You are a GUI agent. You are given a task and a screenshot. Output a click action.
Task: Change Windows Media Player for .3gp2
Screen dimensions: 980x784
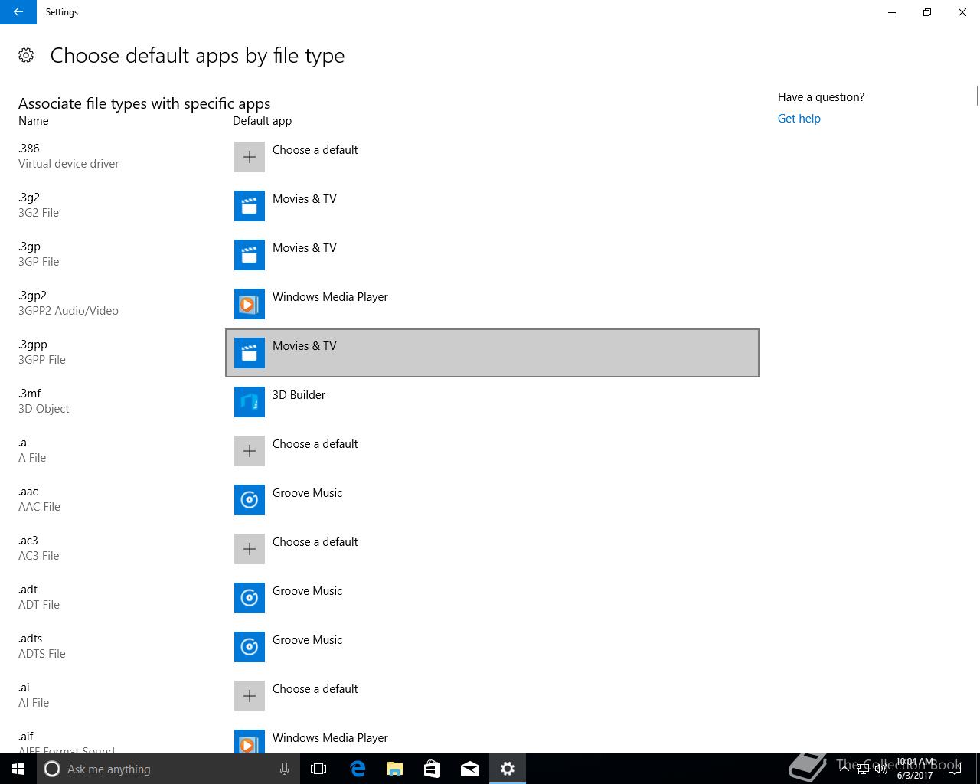coord(492,304)
